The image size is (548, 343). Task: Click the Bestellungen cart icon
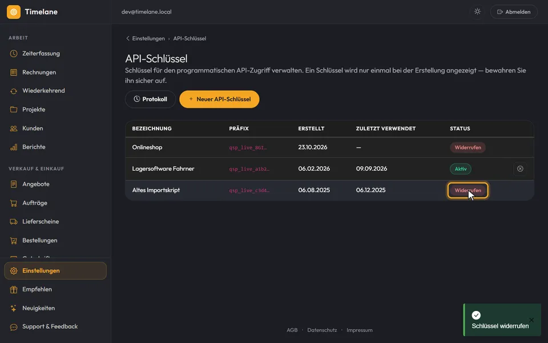coord(14,241)
